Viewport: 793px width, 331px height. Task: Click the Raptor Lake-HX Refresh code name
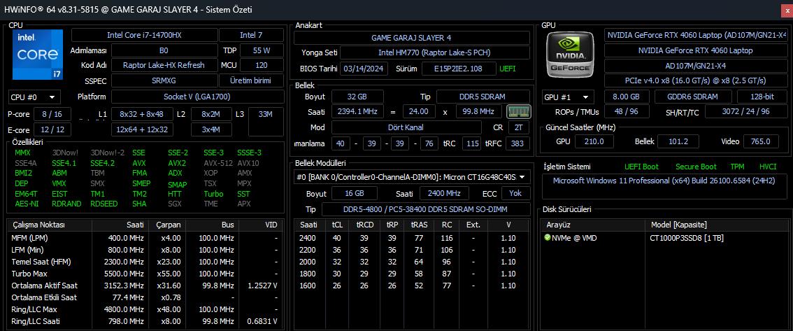click(x=164, y=65)
